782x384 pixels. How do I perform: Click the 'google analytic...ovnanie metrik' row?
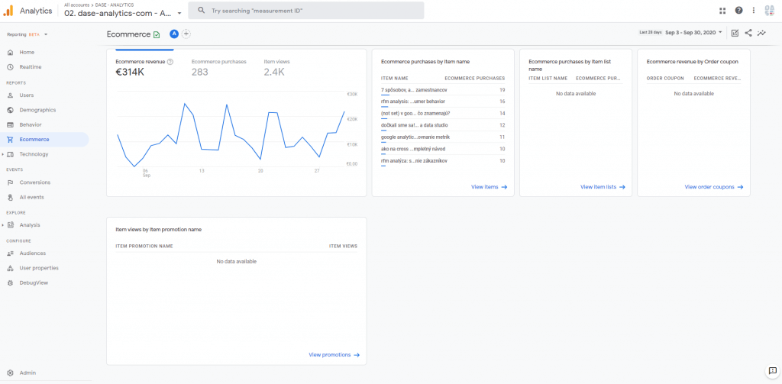click(443, 137)
